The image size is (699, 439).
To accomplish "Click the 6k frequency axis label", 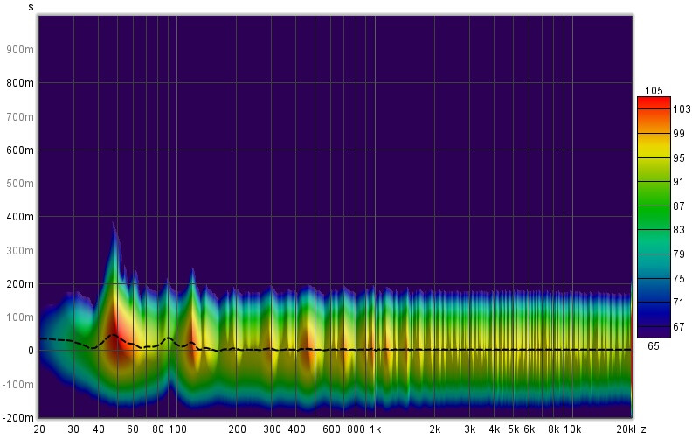I will pyautogui.click(x=529, y=429).
